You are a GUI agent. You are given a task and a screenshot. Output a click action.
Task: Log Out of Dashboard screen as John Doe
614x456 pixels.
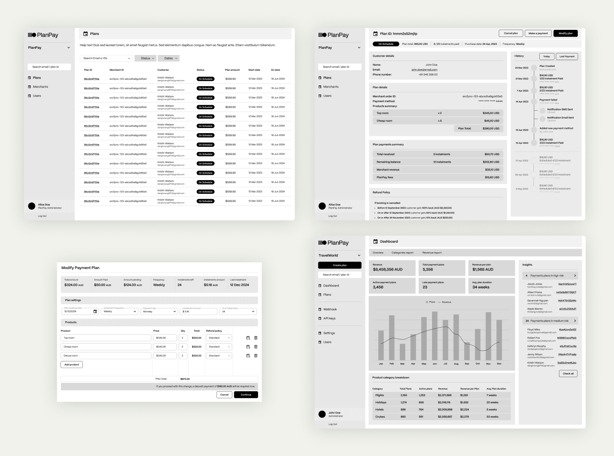[333, 424]
